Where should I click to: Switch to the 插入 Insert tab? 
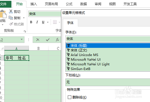pos(34,4)
